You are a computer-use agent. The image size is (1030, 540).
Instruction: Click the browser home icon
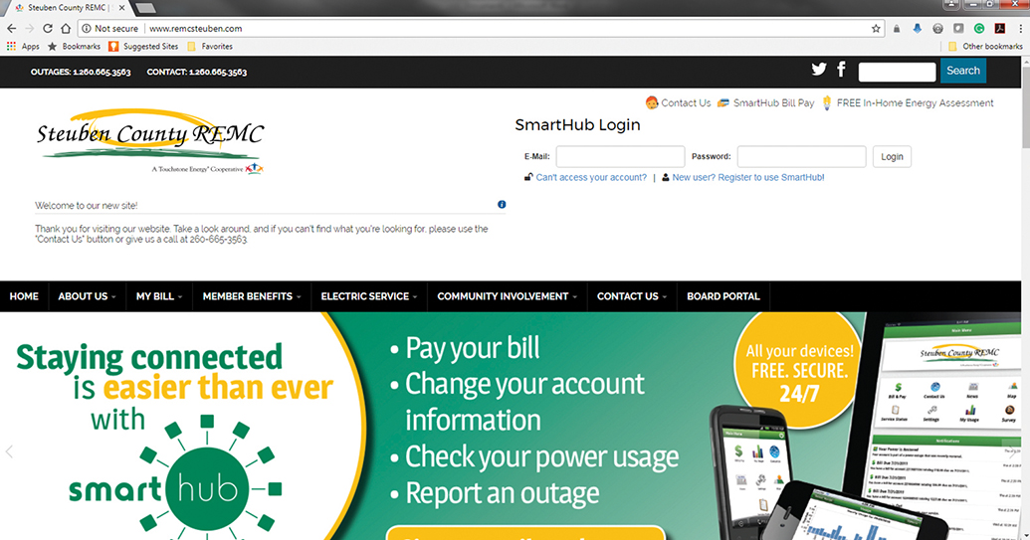point(66,29)
